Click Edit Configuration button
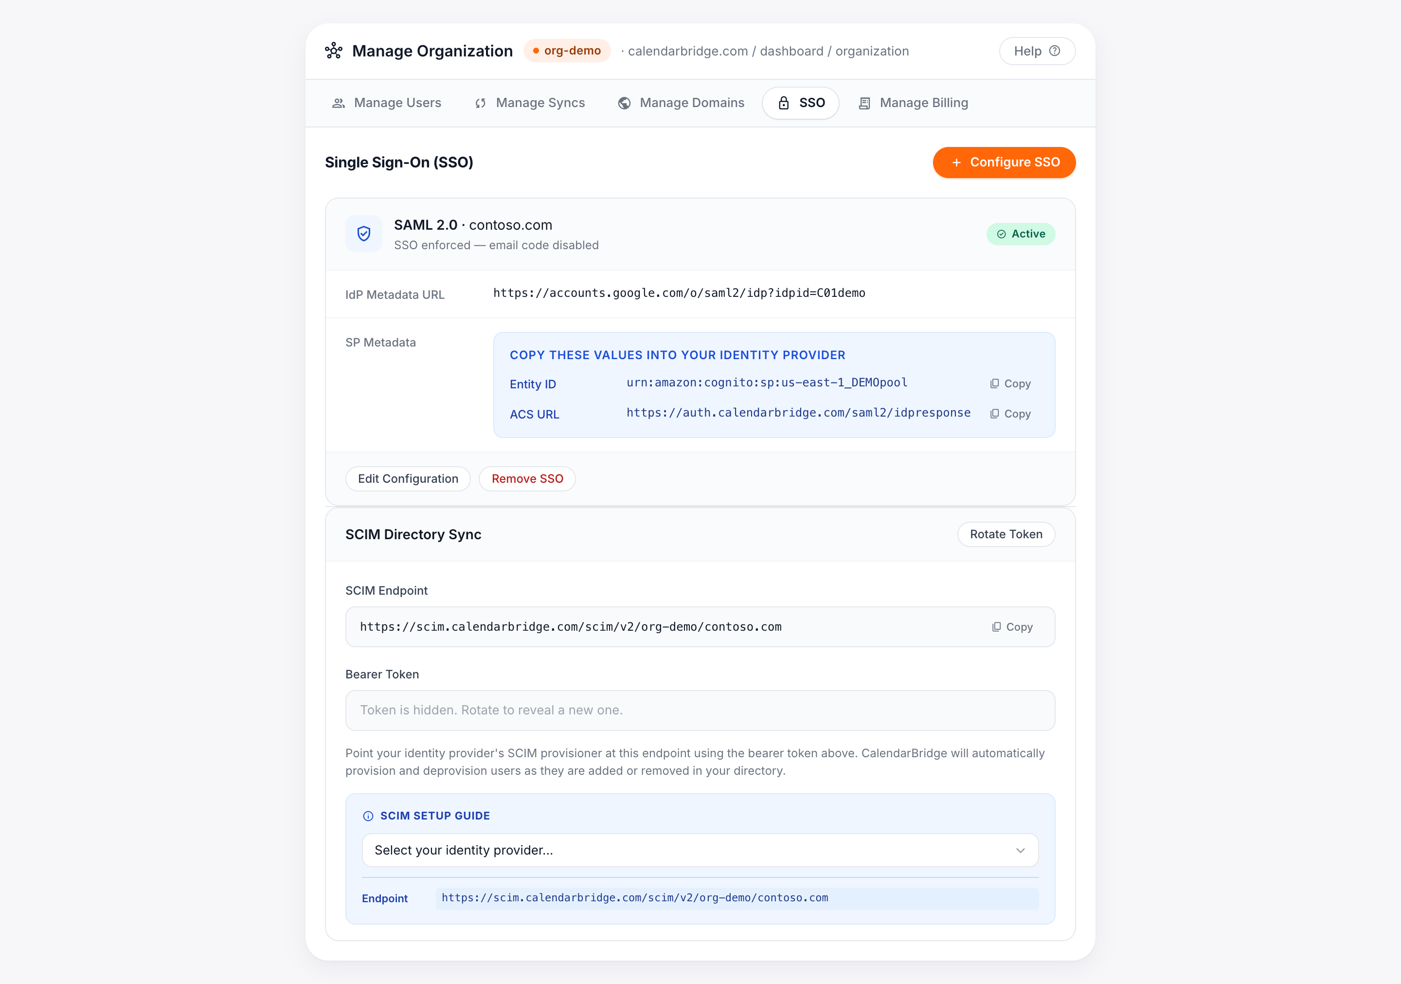Image resolution: width=1401 pixels, height=984 pixels. 408,478
